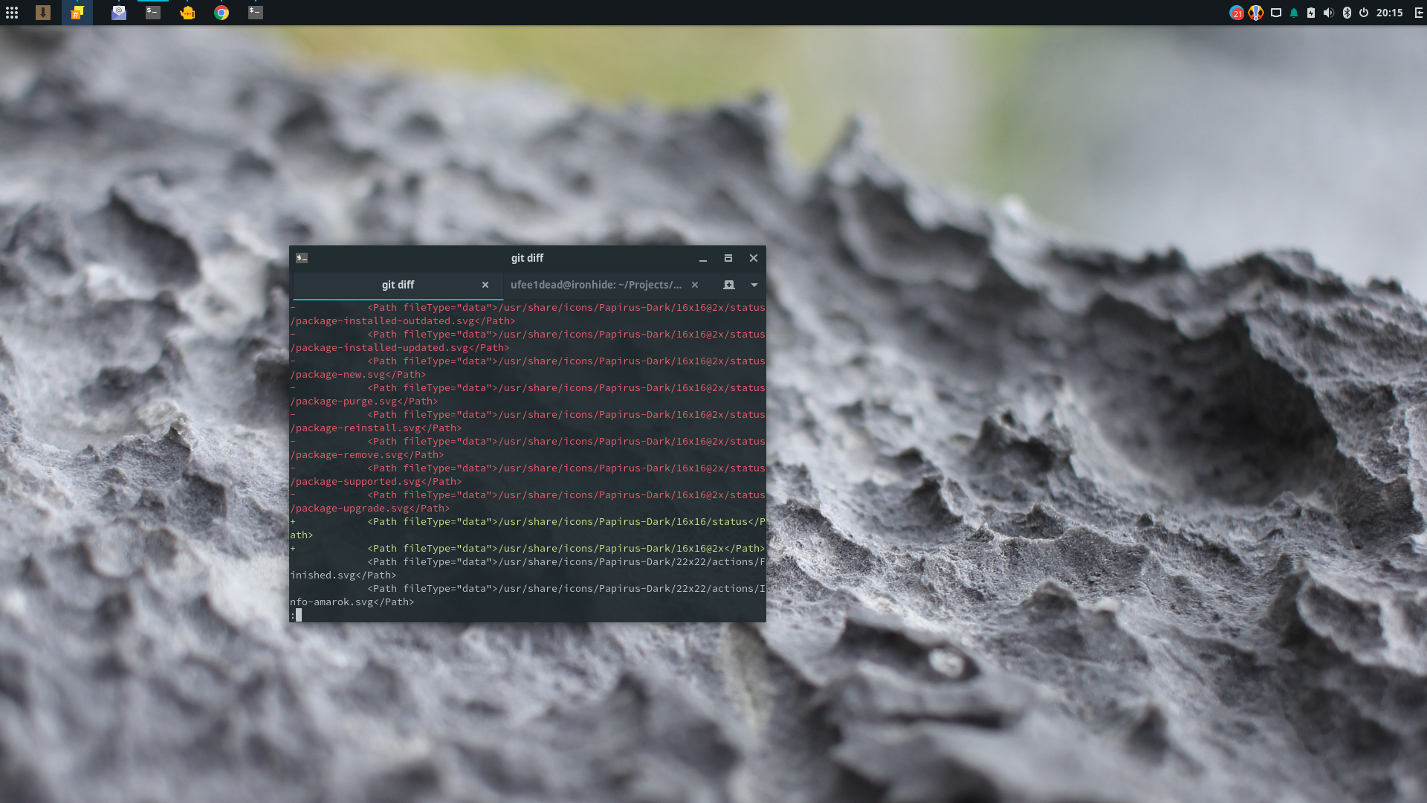Image resolution: width=1427 pixels, height=803 pixels.
Task: Click the text nfo-amarok.svg</Path>
Action: pos(352,602)
